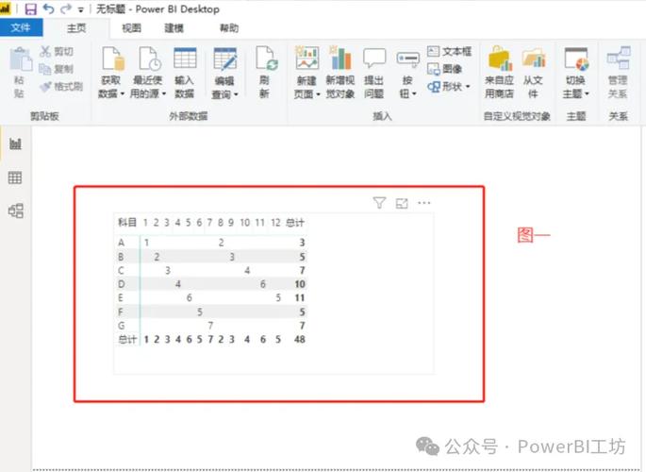Click the 总计 row label at bottom
The height and width of the screenshot is (472, 646).
coord(127,339)
